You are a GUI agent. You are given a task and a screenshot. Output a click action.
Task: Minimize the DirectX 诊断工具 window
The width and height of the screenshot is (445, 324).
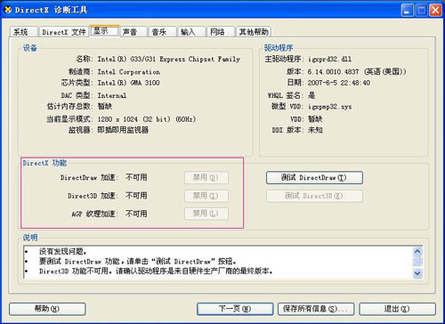tap(408, 11)
